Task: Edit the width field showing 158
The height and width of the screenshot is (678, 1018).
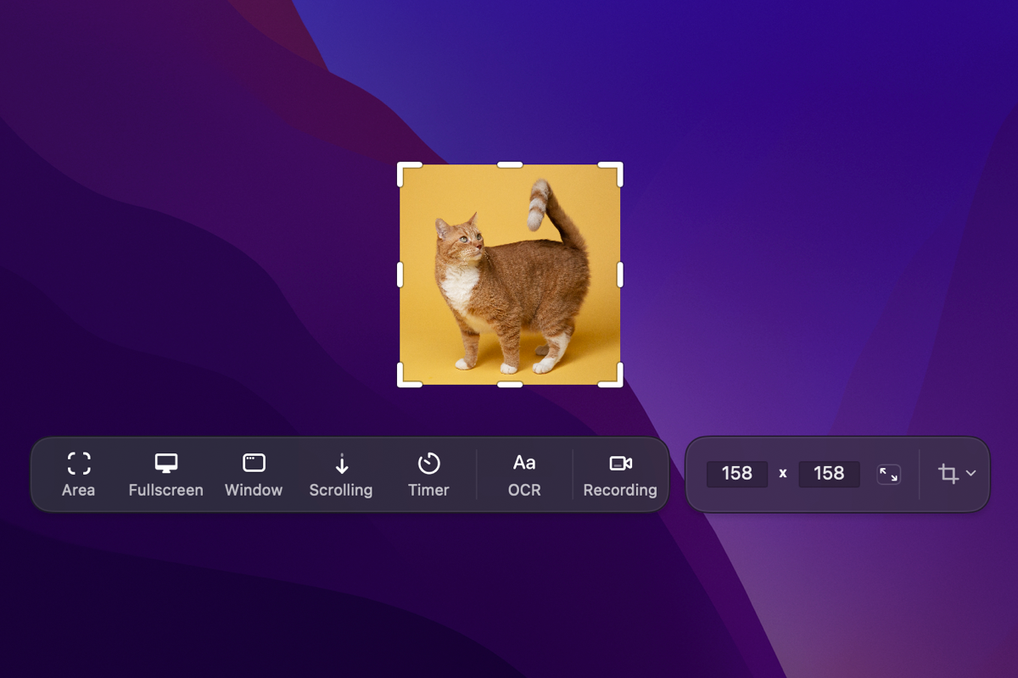Action: tap(737, 474)
